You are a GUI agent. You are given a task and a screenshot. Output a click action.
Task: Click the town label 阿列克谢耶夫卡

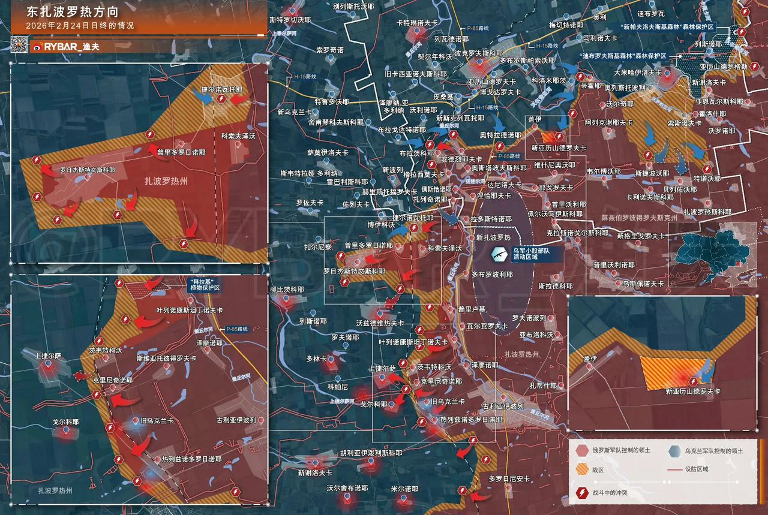pos(608,122)
